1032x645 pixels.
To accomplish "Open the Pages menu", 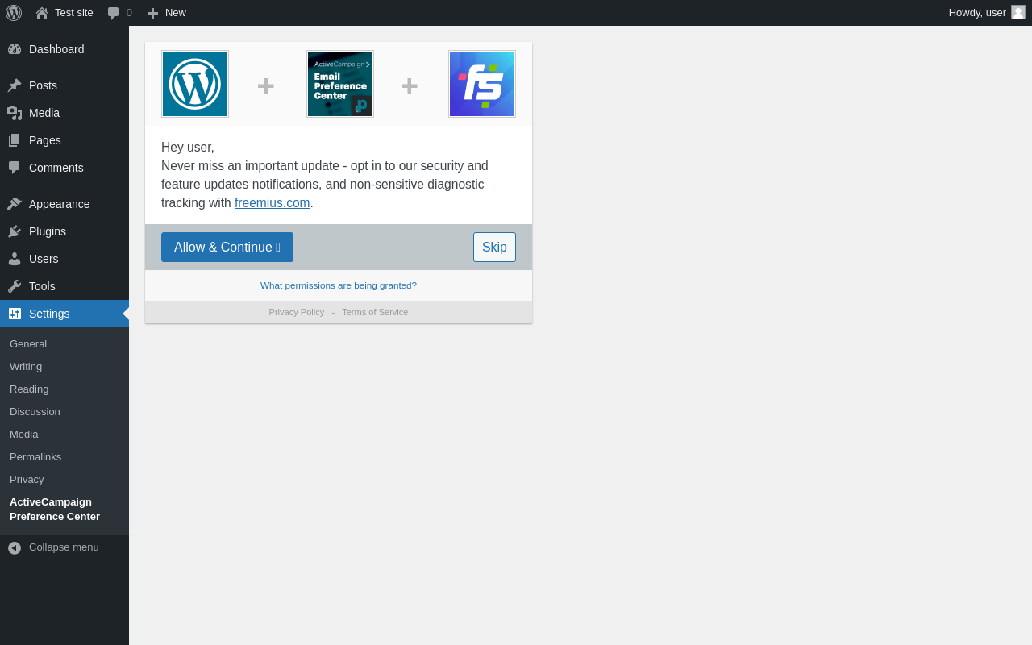I will 64,140.
